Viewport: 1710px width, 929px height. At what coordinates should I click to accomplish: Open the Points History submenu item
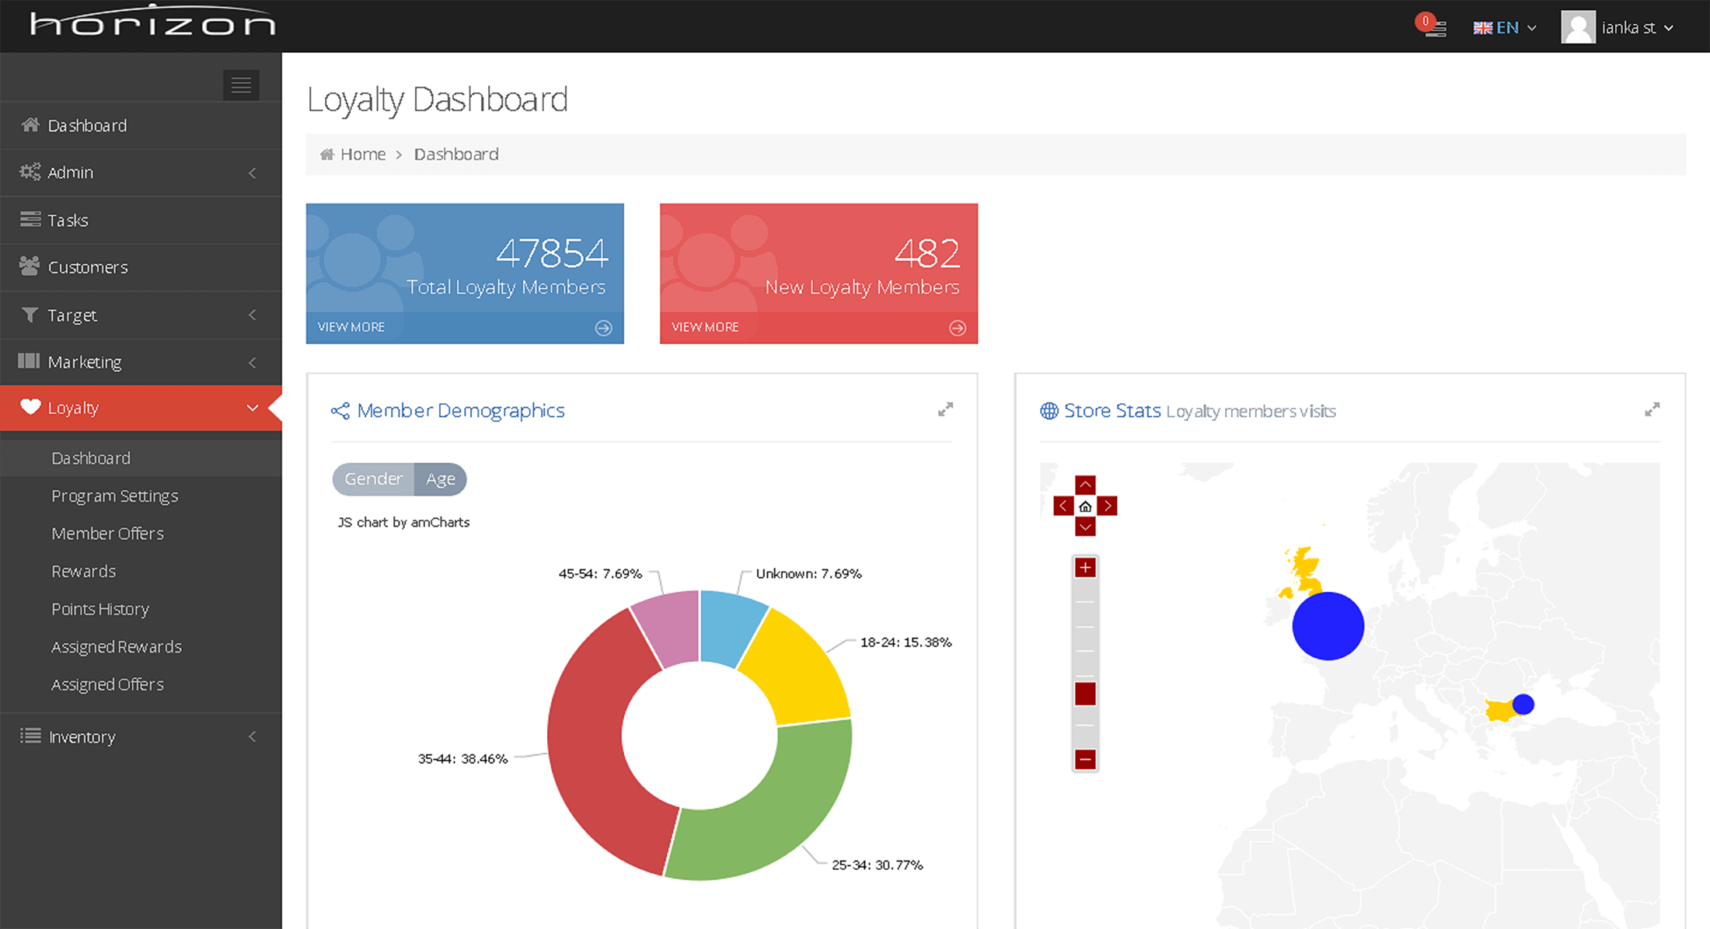(99, 609)
